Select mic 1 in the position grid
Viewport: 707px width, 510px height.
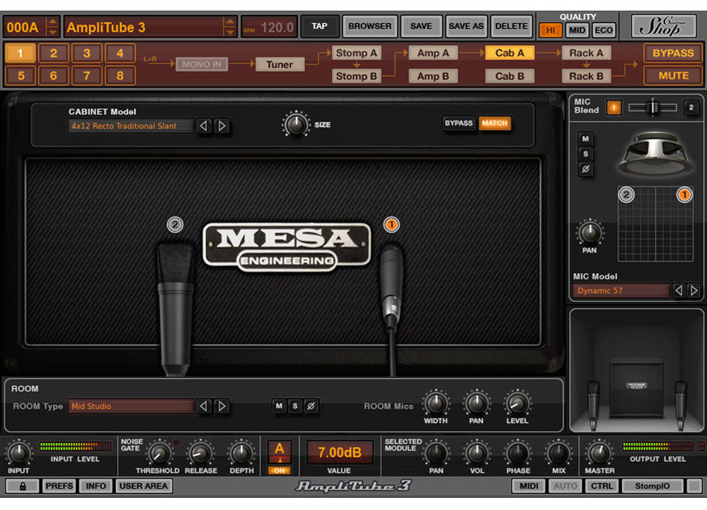pos(684,195)
